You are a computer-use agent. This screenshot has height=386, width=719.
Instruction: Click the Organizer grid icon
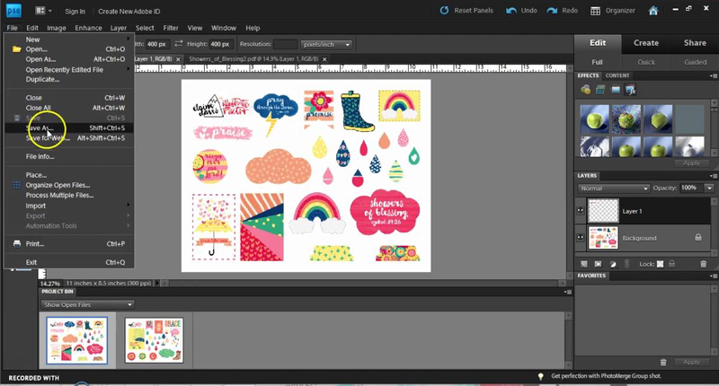pos(595,11)
